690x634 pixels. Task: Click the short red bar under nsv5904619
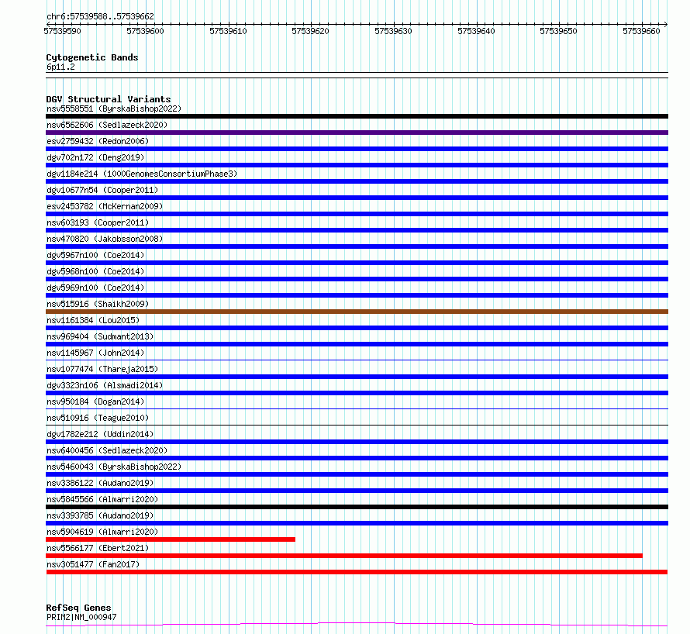pyautogui.click(x=171, y=539)
